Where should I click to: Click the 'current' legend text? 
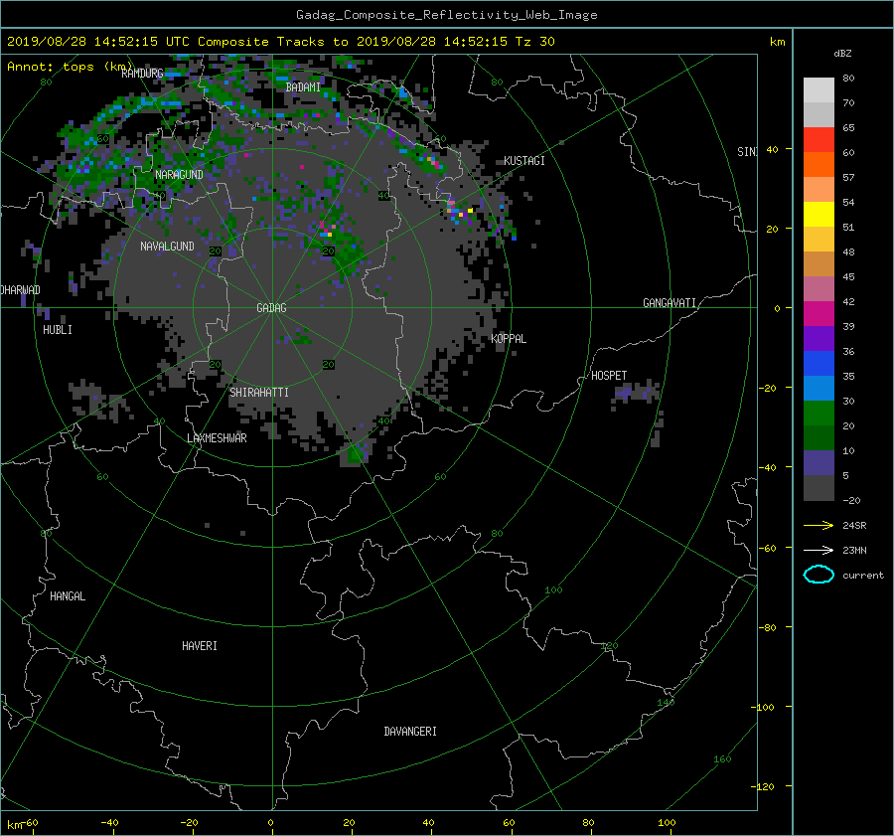tap(862, 576)
